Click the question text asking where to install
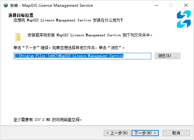Screen dimensions: 194x140 pos(68,20)
